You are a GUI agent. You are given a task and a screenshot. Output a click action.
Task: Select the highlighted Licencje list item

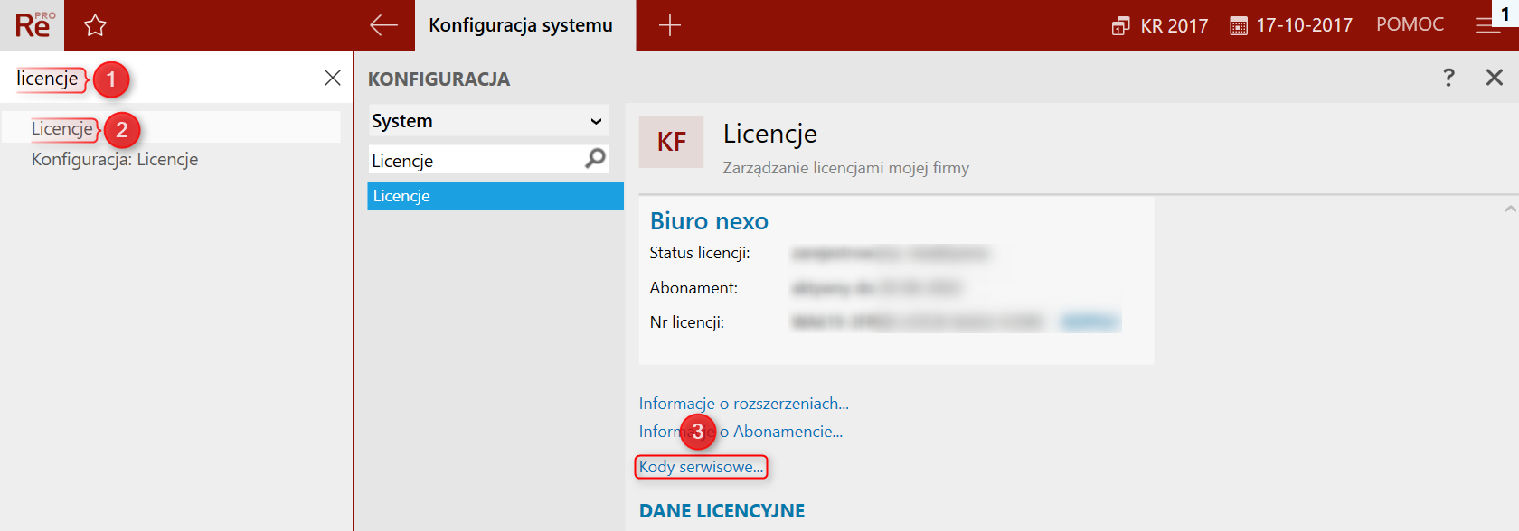tap(495, 196)
